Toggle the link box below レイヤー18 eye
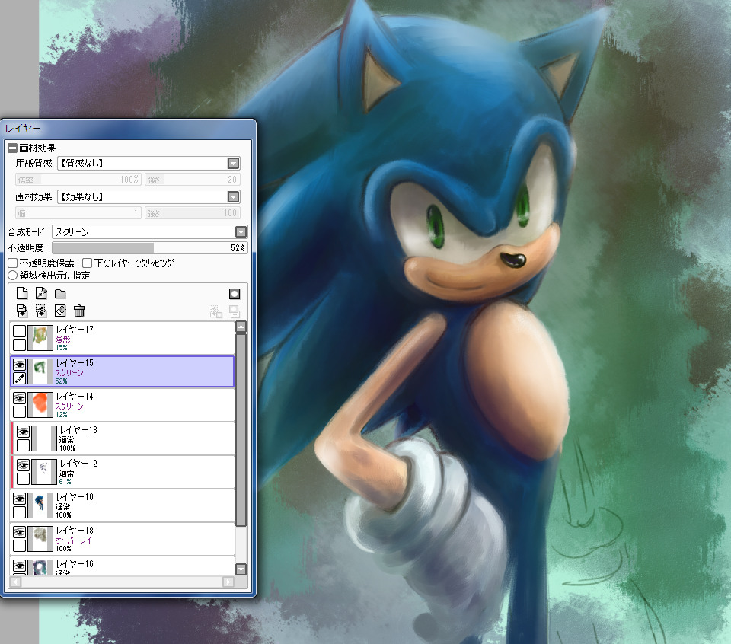 (x=19, y=546)
